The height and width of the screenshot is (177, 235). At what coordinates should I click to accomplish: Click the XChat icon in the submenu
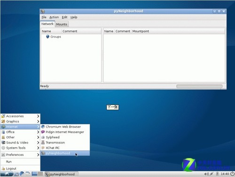(43, 148)
